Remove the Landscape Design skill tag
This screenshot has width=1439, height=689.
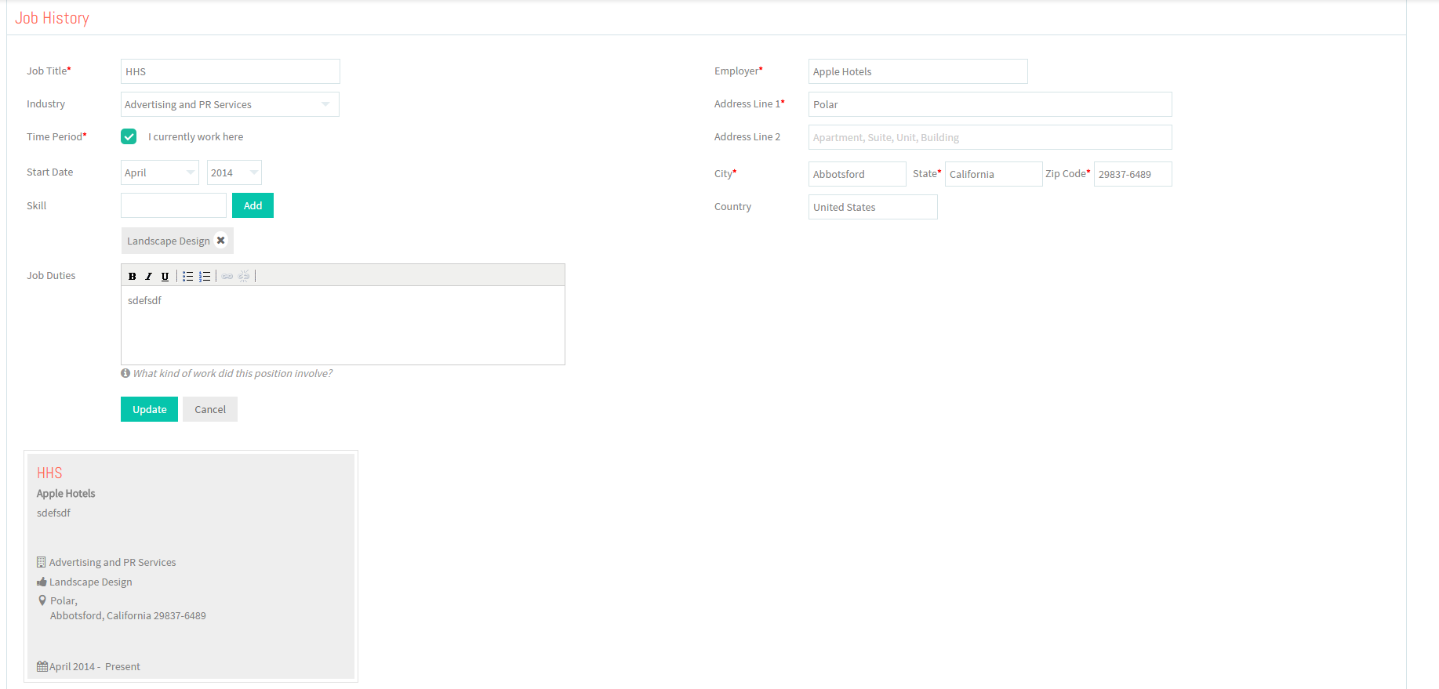pos(221,241)
